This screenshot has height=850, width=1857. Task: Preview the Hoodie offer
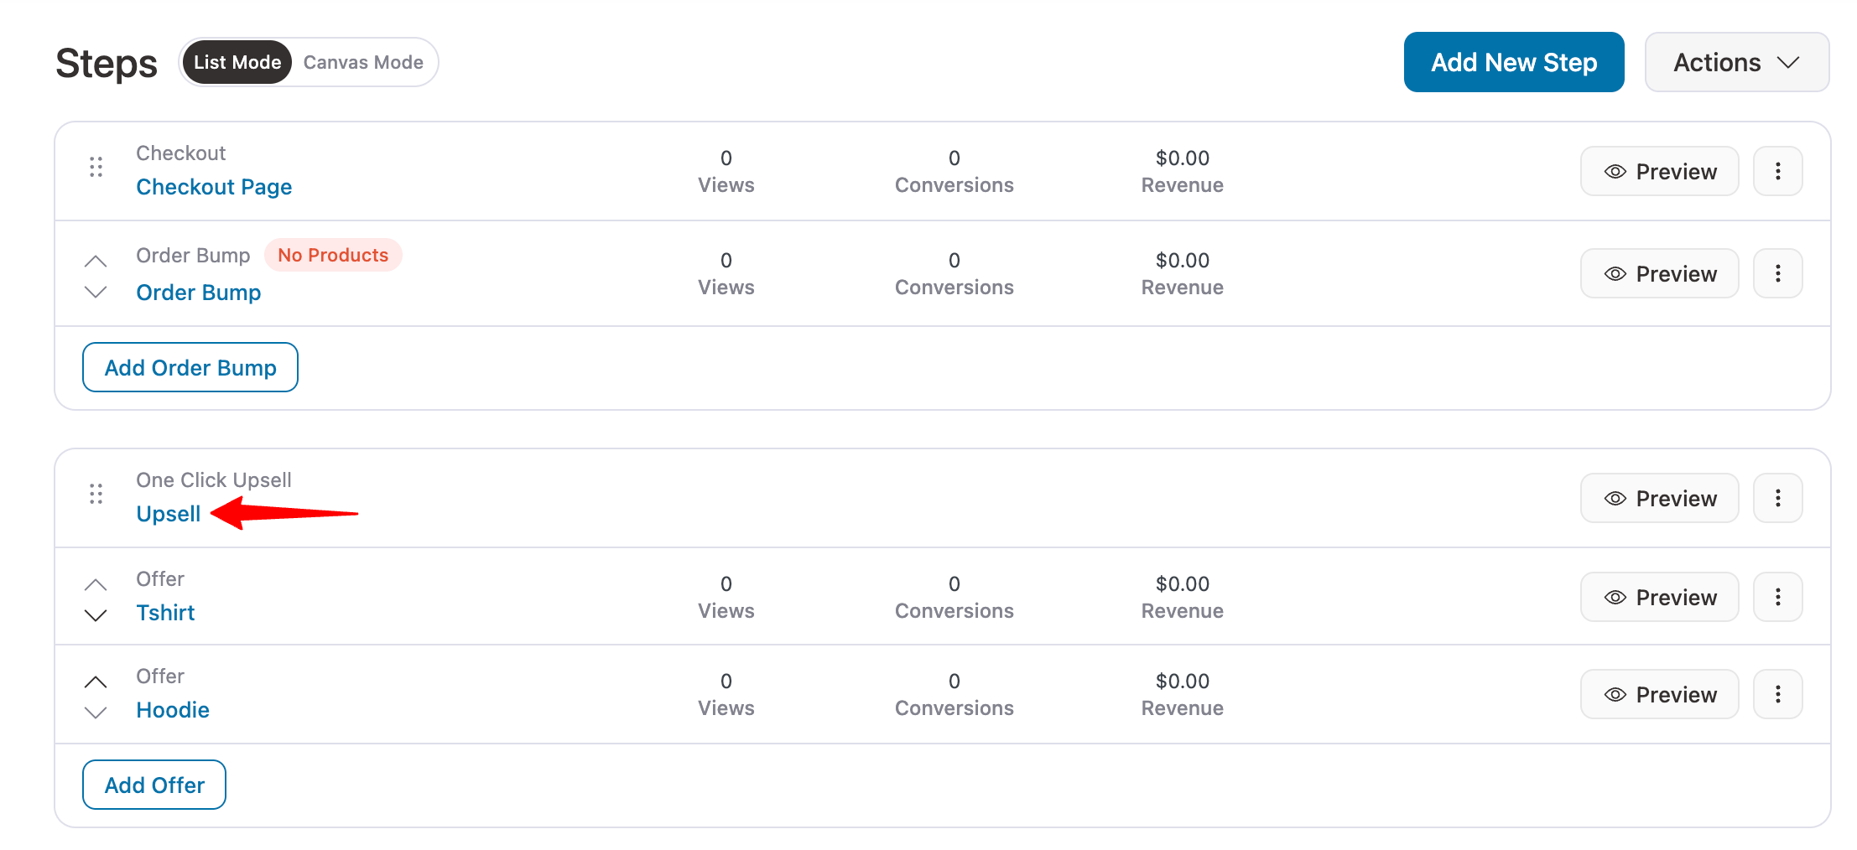coord(1659,694)
